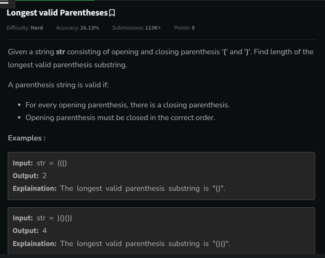Bookmark the Longest valid Parentheses problem

pos(112,13)
